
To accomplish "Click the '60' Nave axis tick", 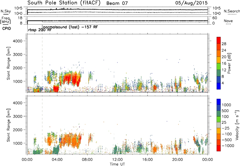I will pyautogui.click(x=214, y=18).
